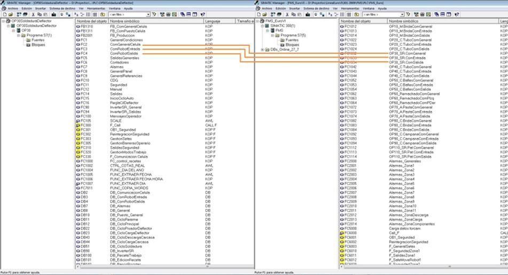The width and height of the screenshot is (508, 275).
Task: Click Download to PLC icon in OP30SoldaduraDeflector window
Action: (53, 14)
